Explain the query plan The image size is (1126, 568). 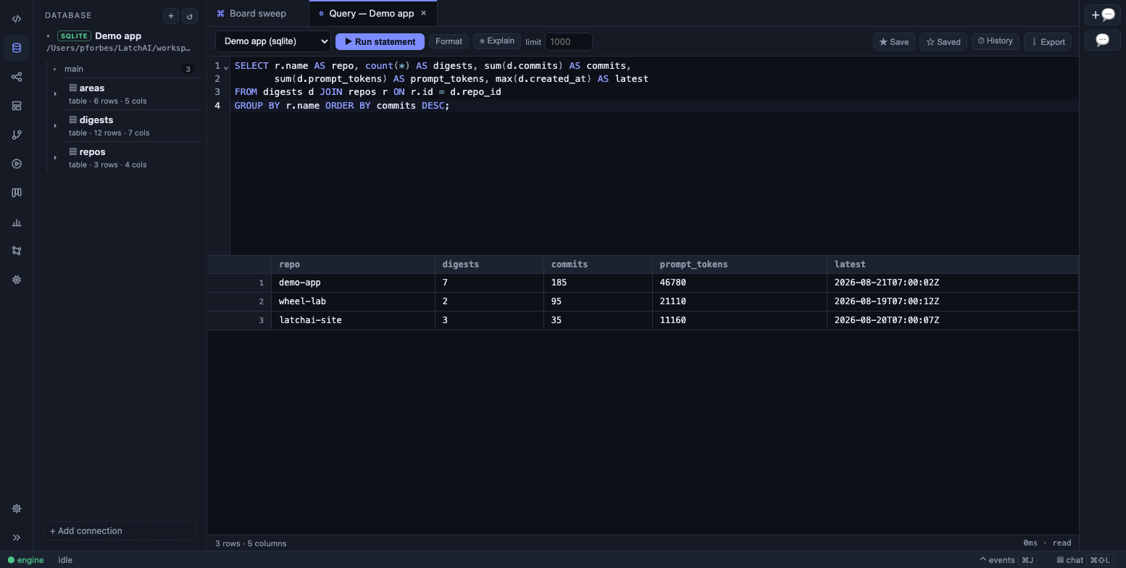[x=497, y=41]
